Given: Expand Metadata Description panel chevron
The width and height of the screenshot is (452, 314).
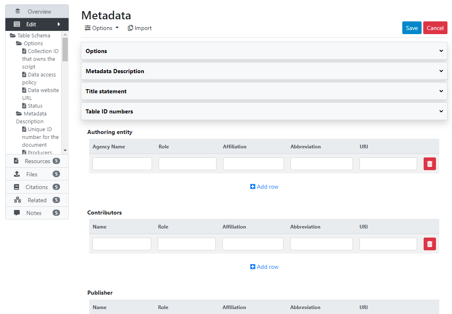Looking at the screenshot, I should point(441,71).
